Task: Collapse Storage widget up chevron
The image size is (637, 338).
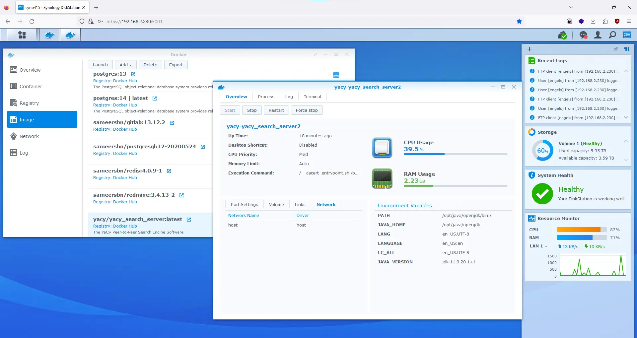Action: click(x=626, y=141)
